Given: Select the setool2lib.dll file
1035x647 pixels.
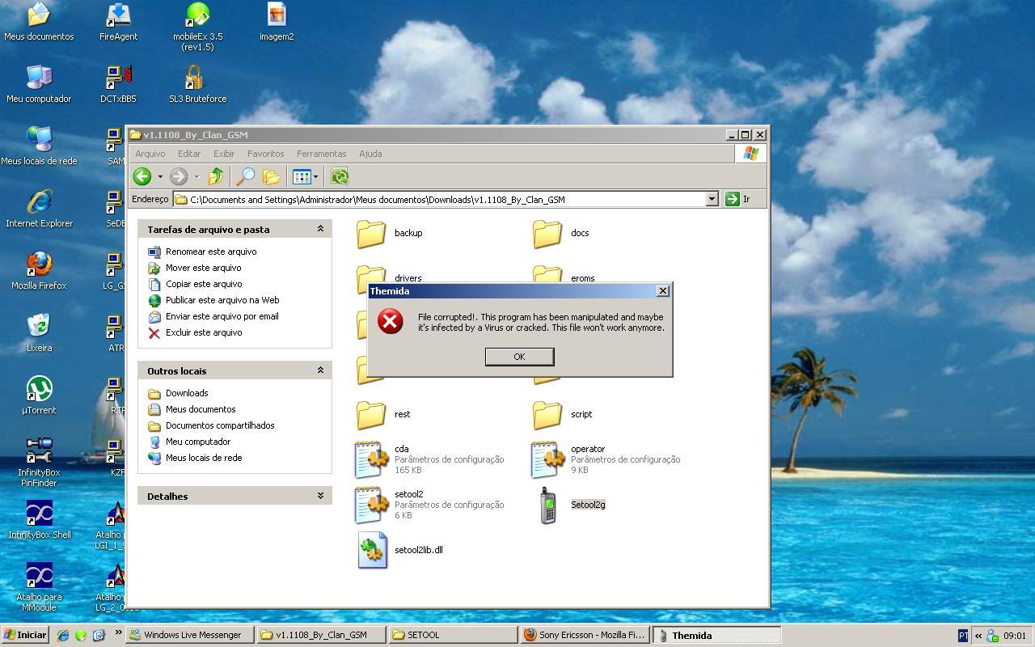Looking at the screenshot, I should pyautogui.click(x=399, y=550).
